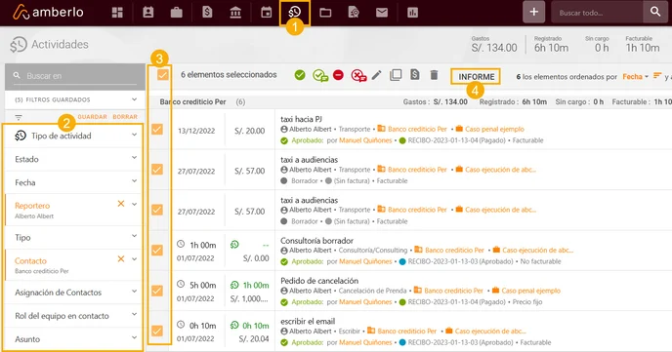Expand Tipo de actividad filter

pos(73,136)
